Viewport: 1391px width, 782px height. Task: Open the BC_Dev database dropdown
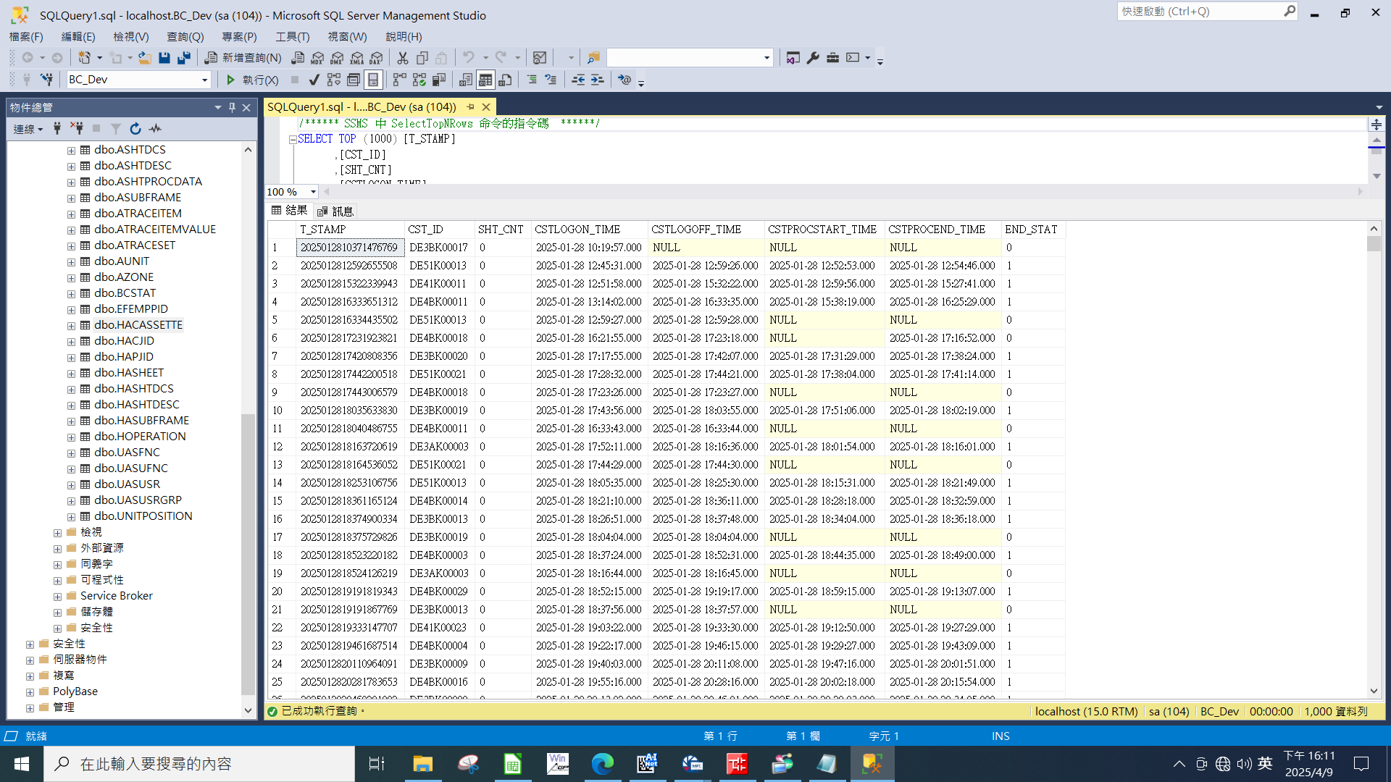(204, 80)
